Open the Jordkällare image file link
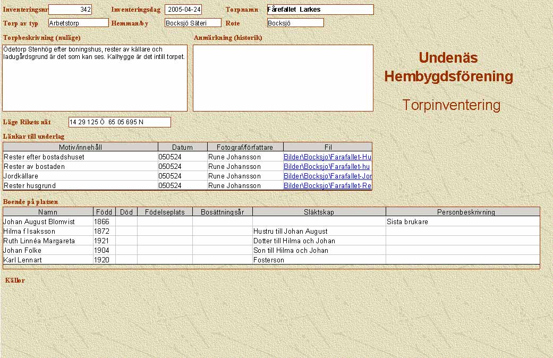Screen dimensions: 553x358 pos(327,176)
